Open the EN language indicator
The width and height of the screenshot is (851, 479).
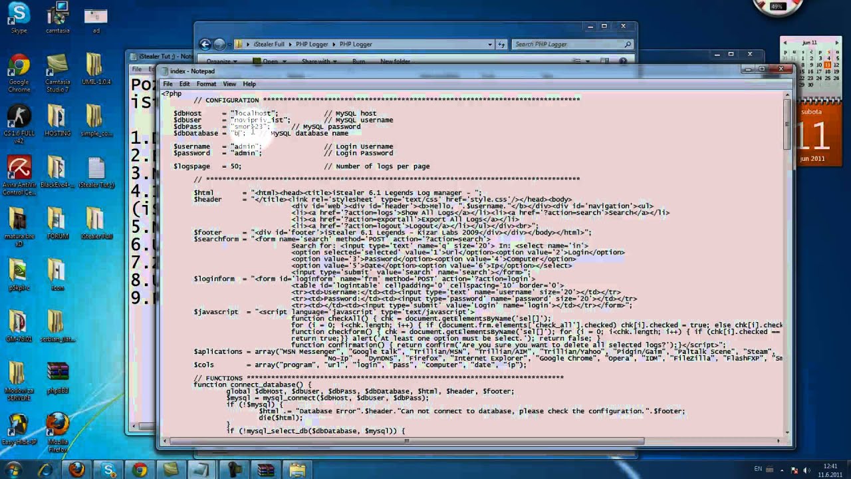point(758,470)
